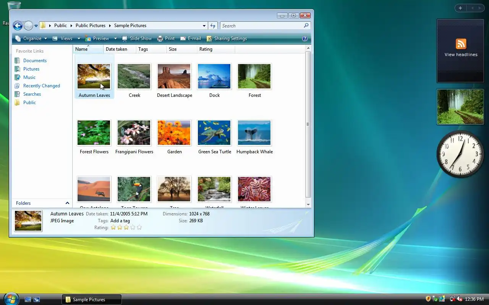Select the Forest Flowers picture

point(94,133)
